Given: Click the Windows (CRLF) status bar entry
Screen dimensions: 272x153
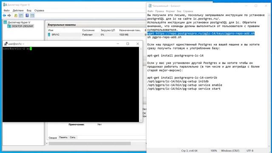Looking at the screenshot, I should [x=230, y=150].
